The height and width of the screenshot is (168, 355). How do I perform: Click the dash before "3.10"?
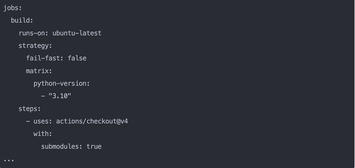coord(43,96)
